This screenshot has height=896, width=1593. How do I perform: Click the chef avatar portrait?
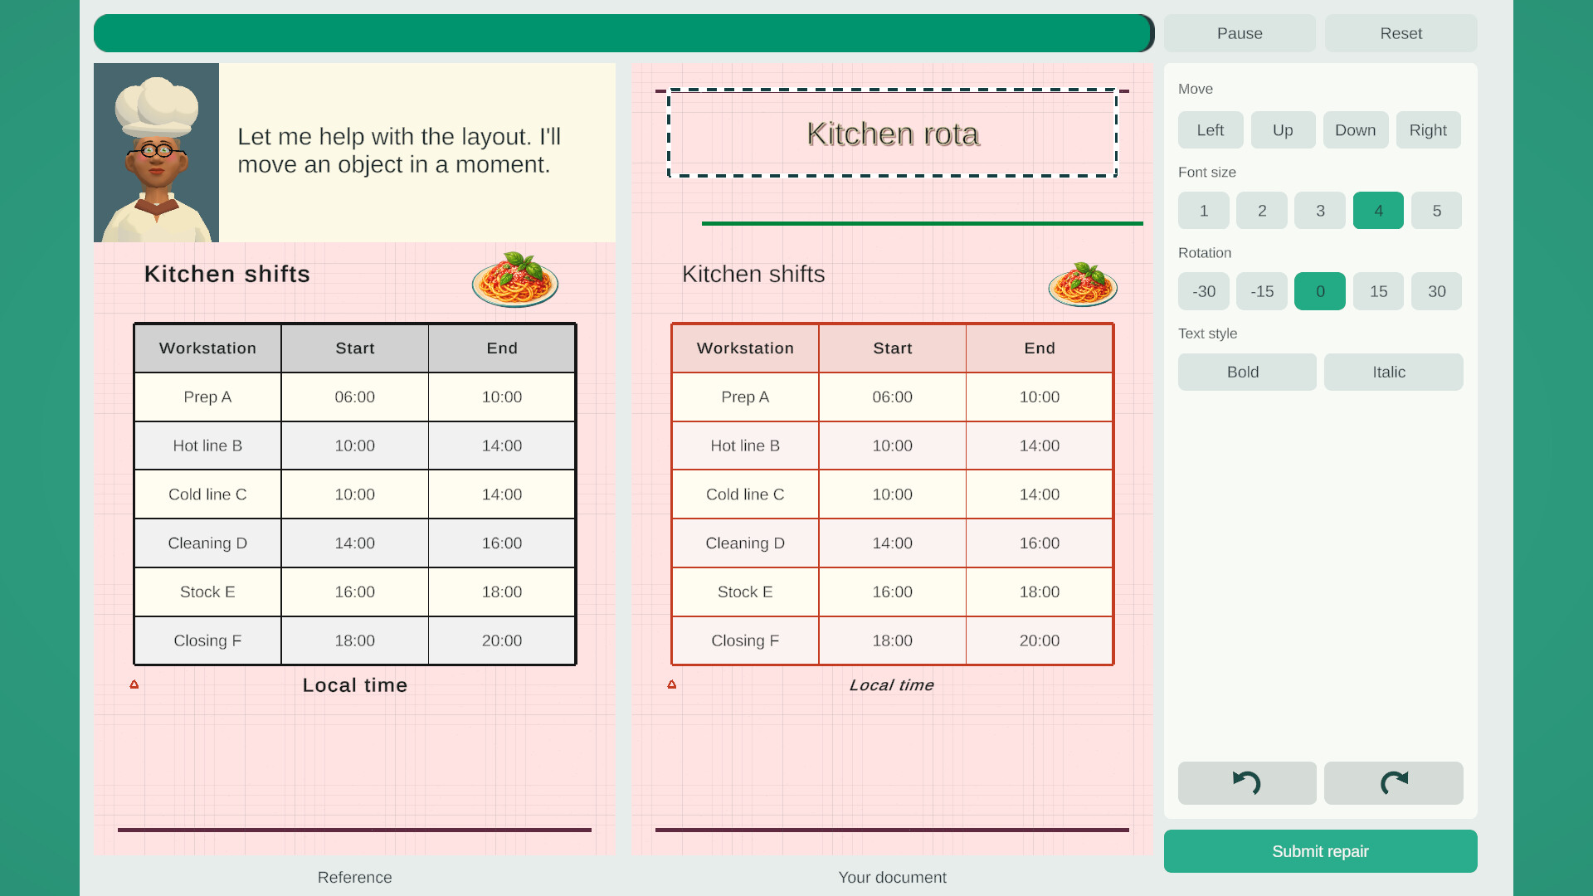156,153
